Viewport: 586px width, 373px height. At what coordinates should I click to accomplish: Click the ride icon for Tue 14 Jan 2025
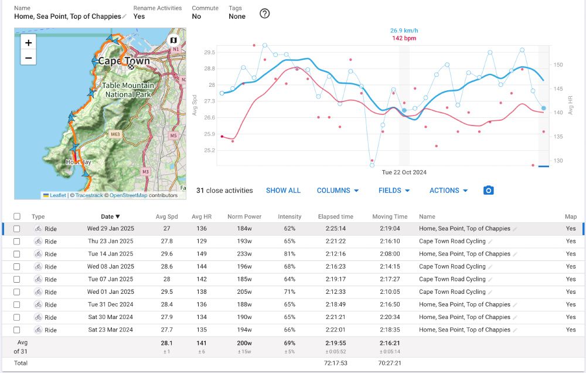point(38,254)
